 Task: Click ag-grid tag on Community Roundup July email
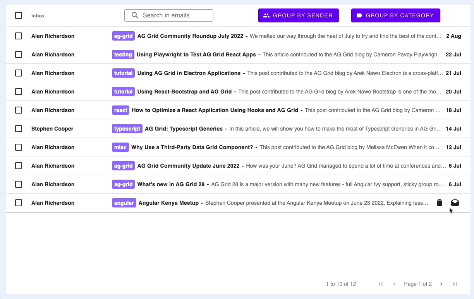[x=124, y=36]
